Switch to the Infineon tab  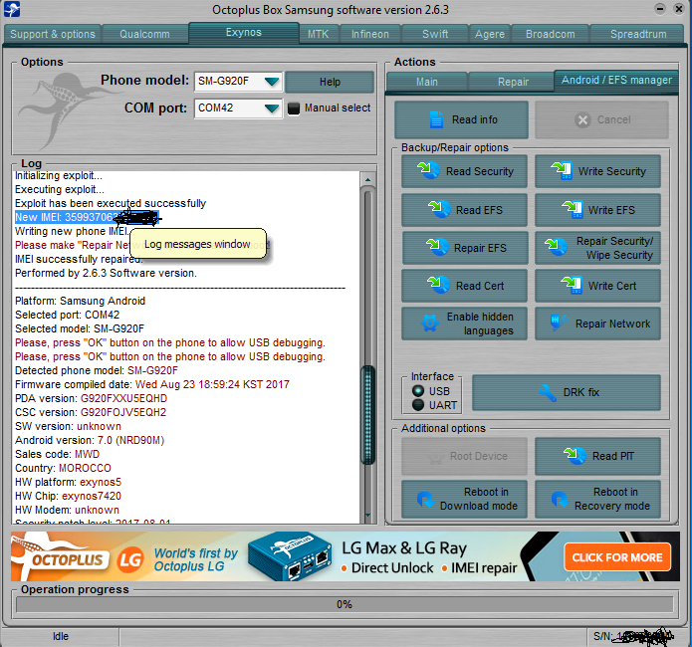369,34
